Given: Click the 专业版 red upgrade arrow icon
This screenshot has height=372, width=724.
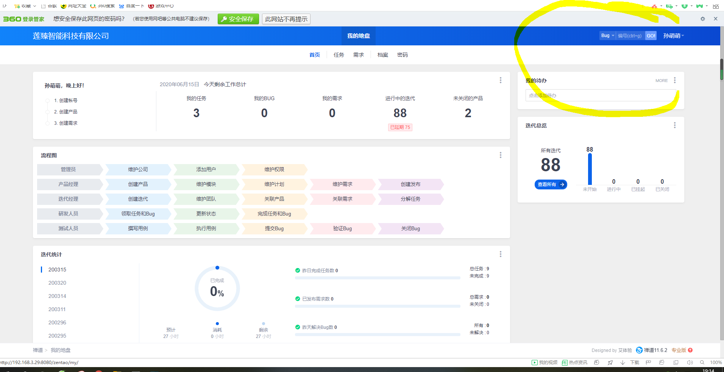Looking at the screenshot, I should pyautogui.click(x=690, y=350).
